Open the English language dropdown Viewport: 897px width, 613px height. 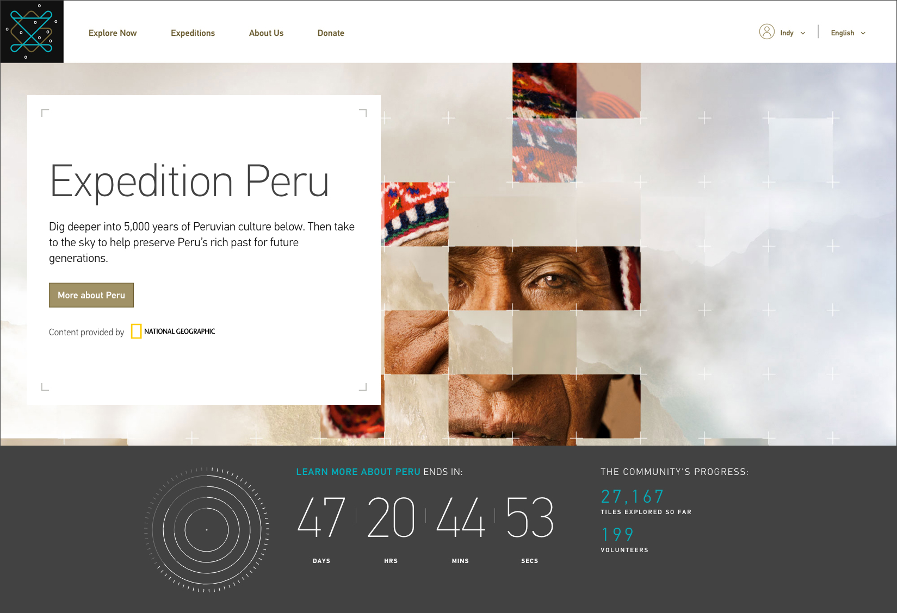(848, 33)
